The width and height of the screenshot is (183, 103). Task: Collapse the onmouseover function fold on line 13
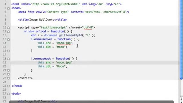[x=8, y=39]
